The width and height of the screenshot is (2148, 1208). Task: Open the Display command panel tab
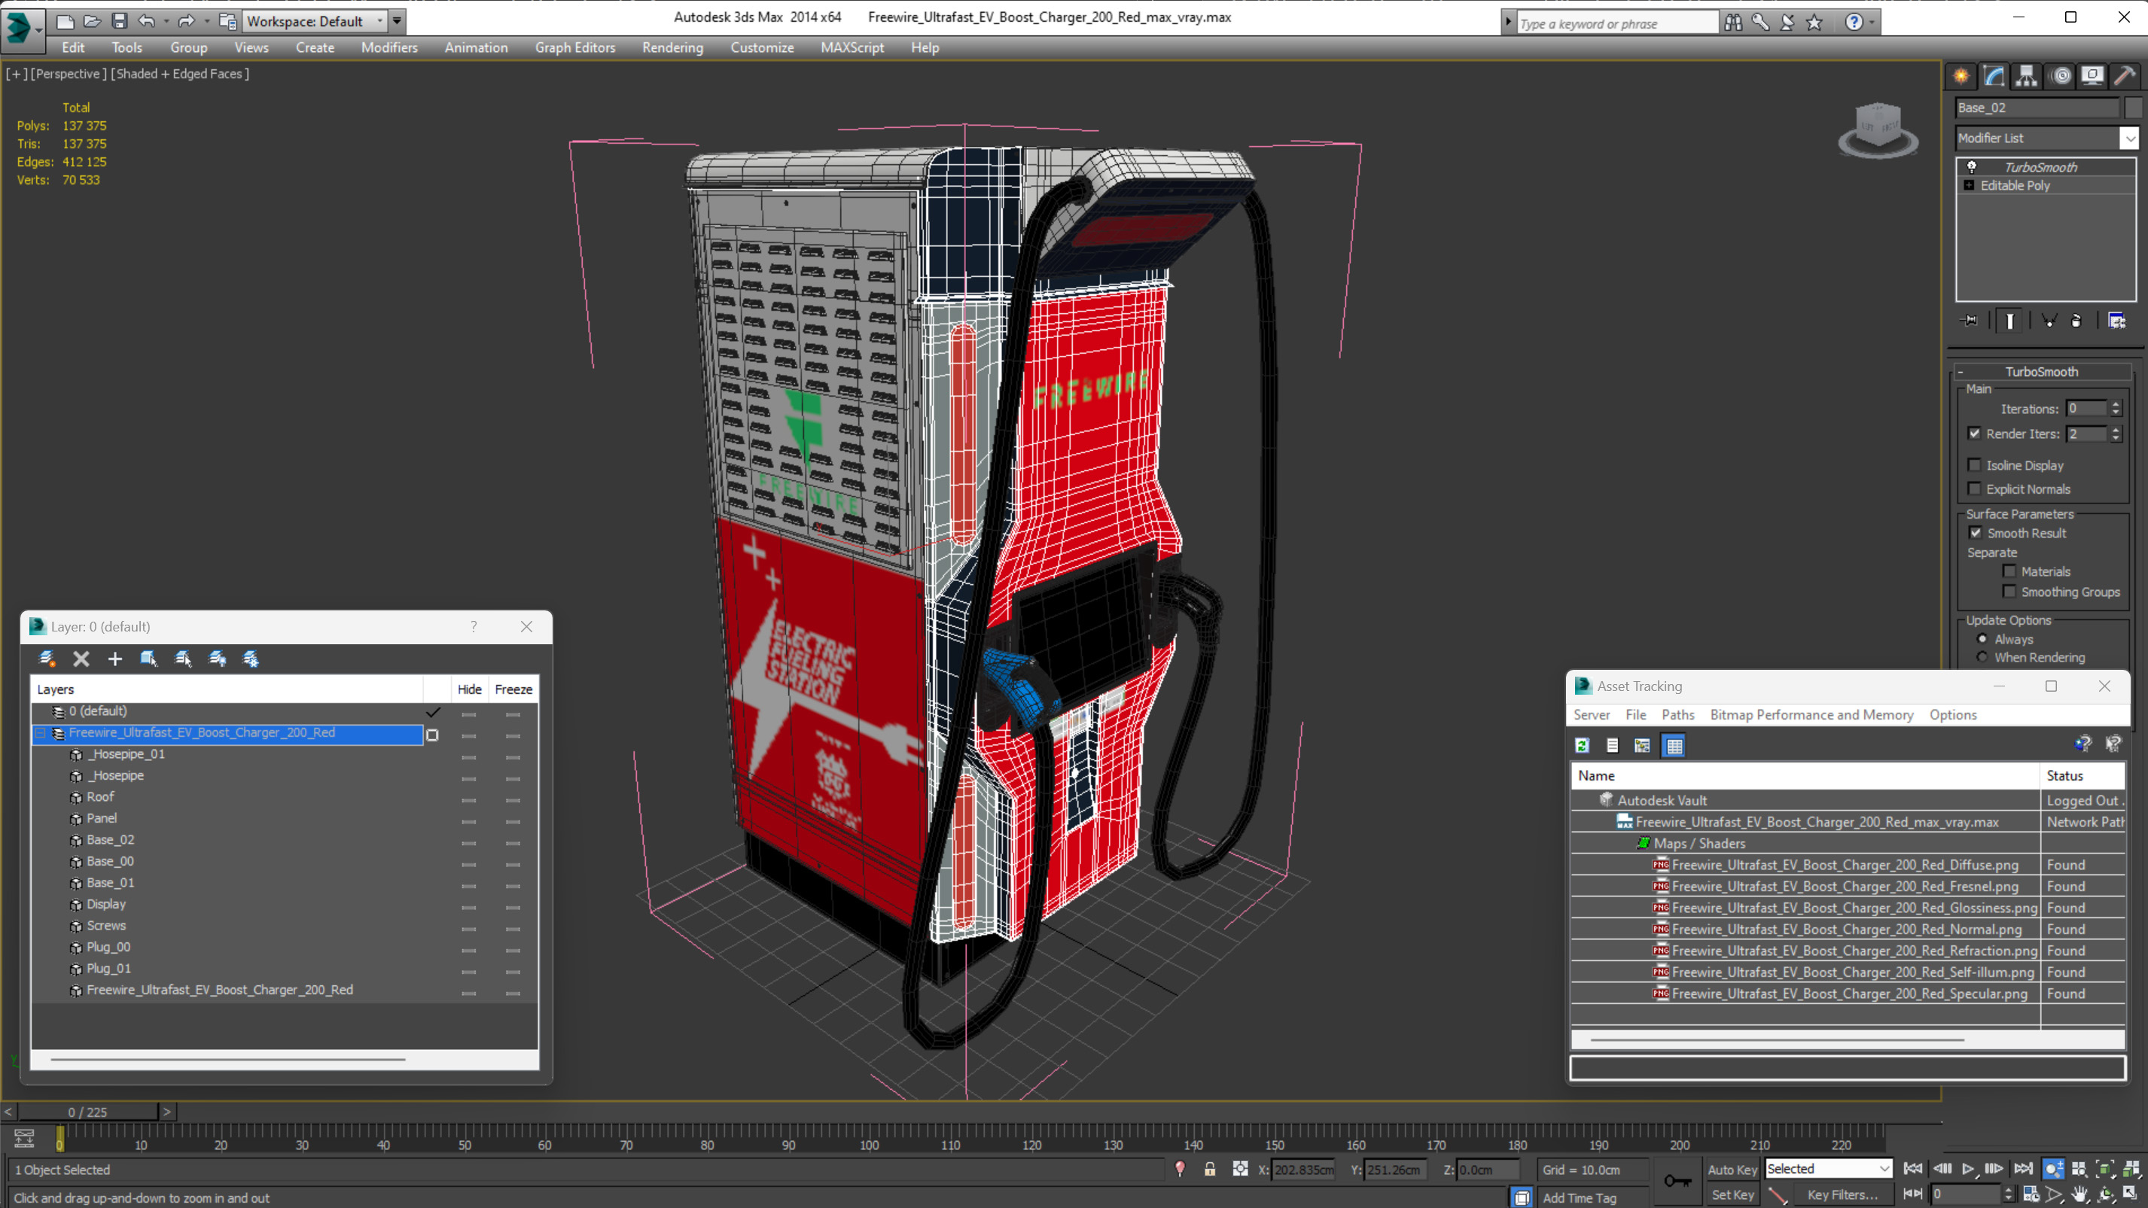(x=2092, y=76)
